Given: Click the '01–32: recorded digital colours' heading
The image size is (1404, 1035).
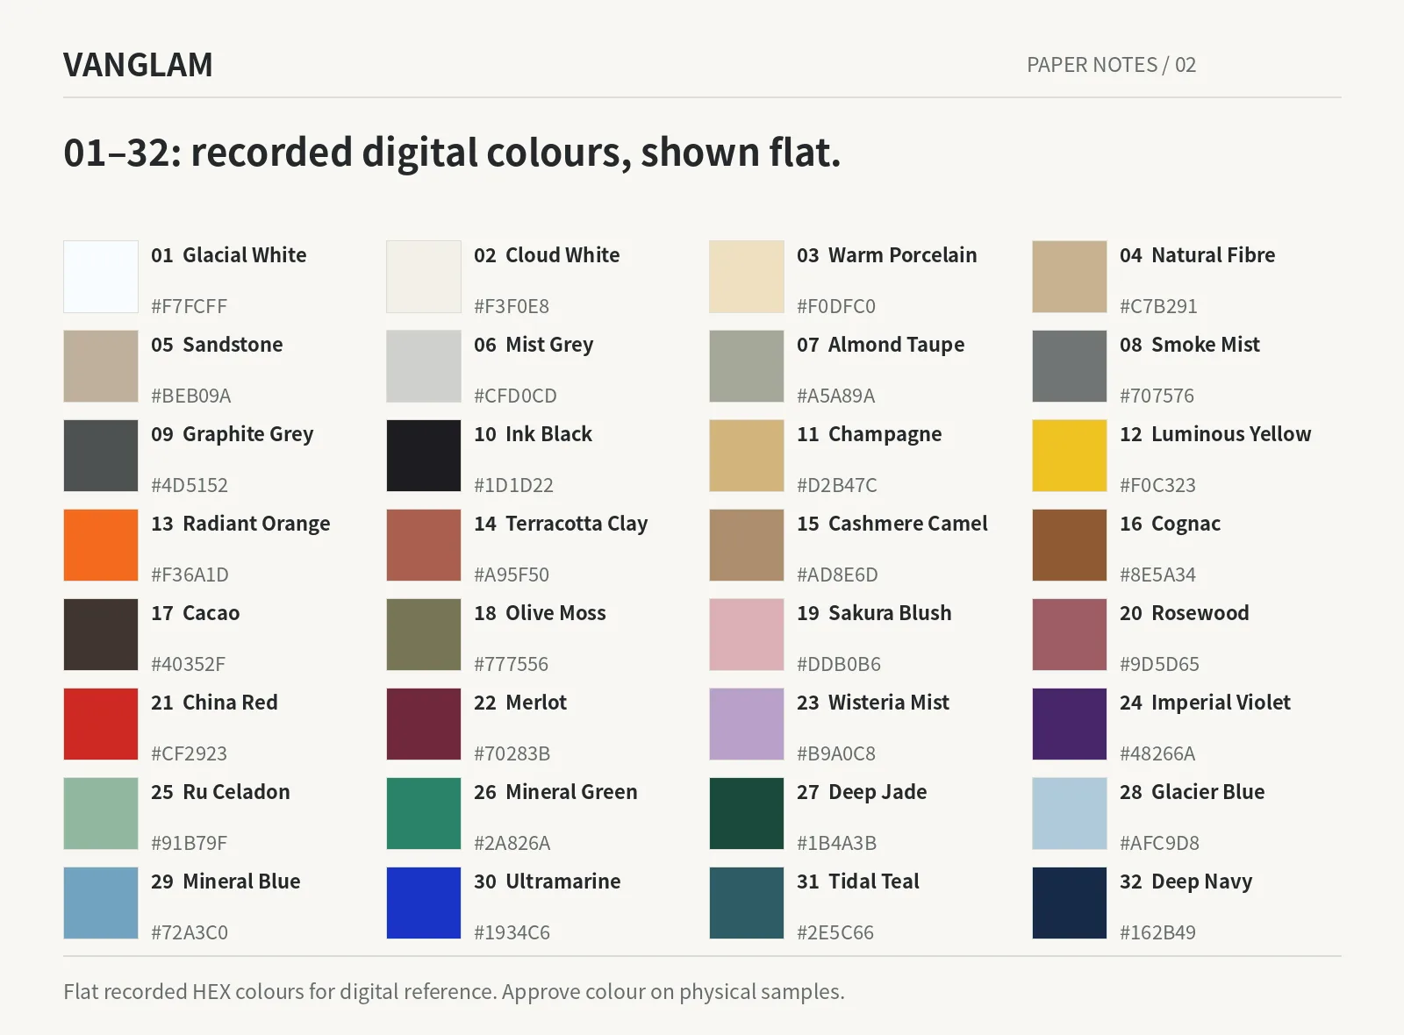Looking at the screenshot, I should (452, 153).
